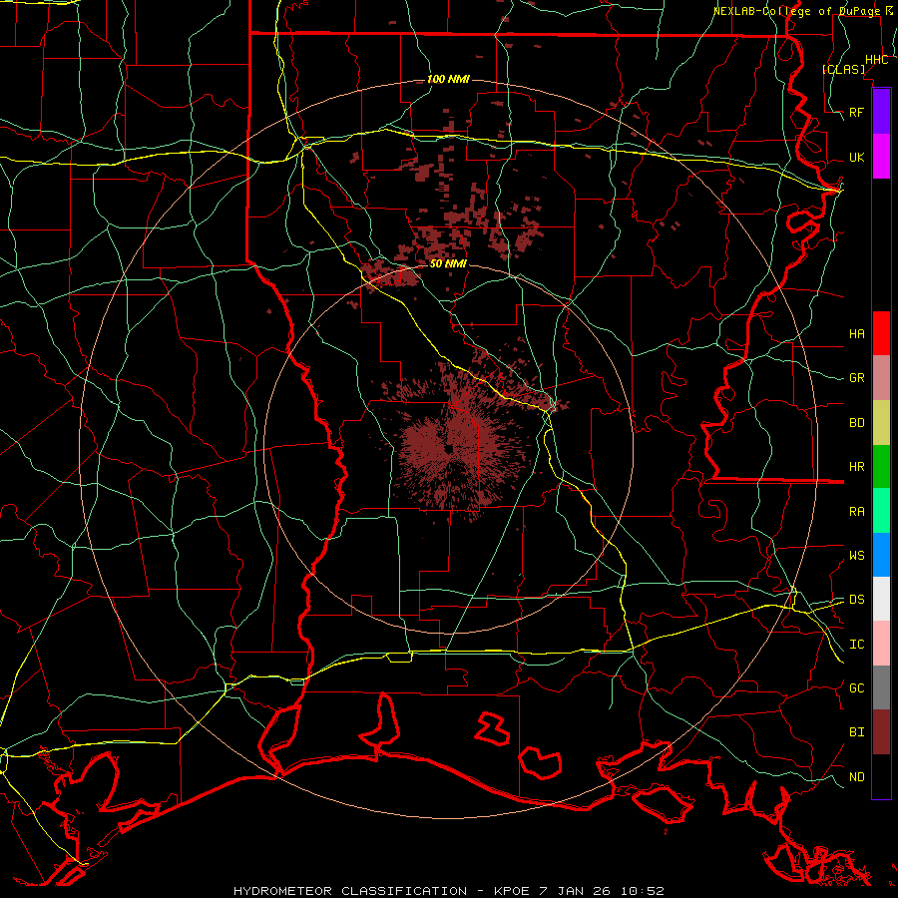Click the "HR" legend label
This screenshot has width=898, height=898.
[x=856, y=467]
